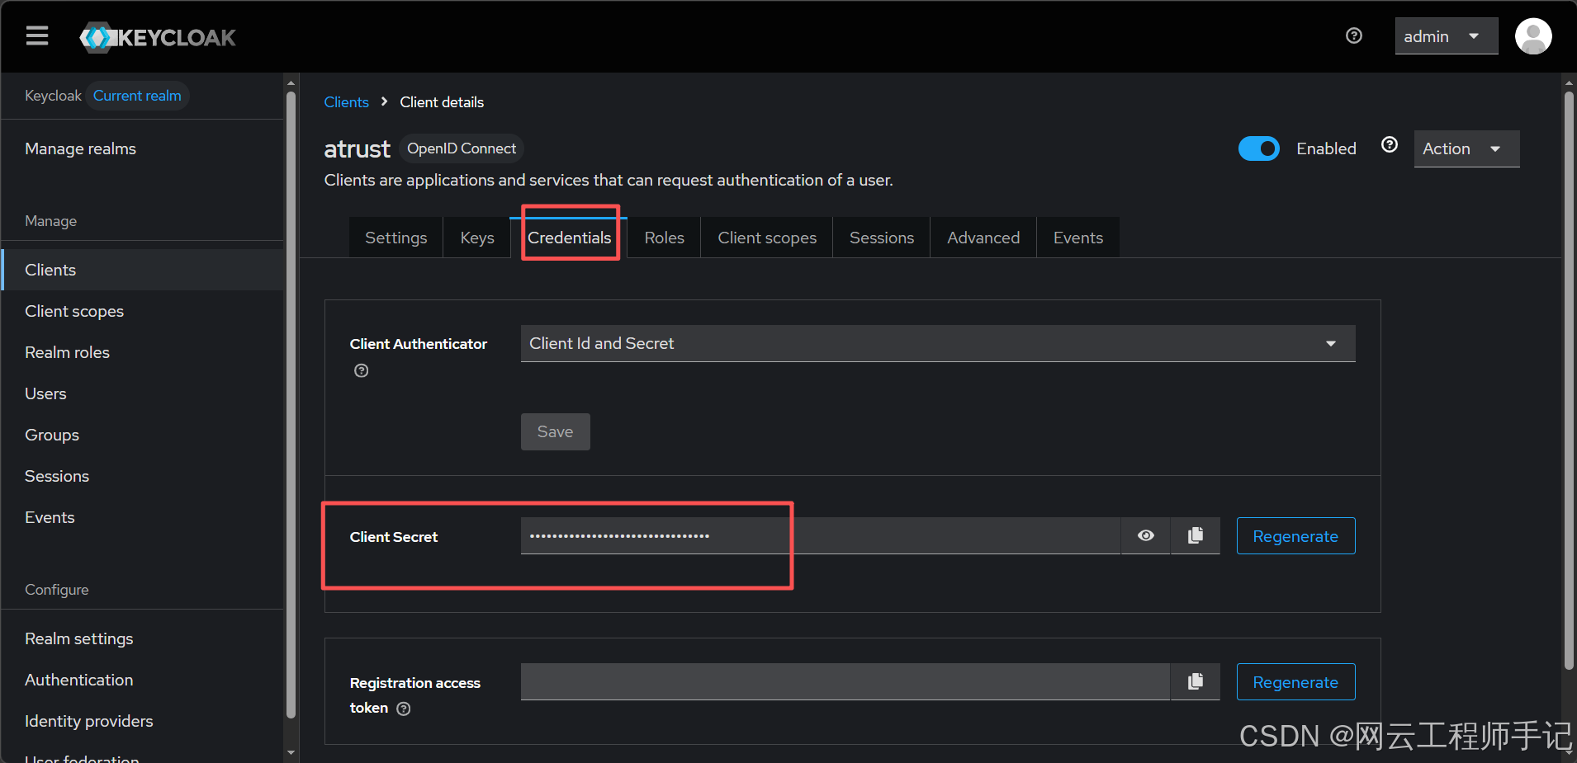This screenshot has height=763, width=1577.
Task: Open Authentication in the sidebar
Action: 142,680
